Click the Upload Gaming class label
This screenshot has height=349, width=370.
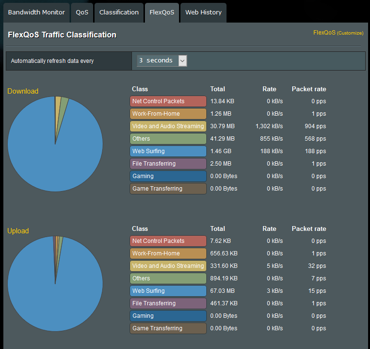(x=168, y=316)
